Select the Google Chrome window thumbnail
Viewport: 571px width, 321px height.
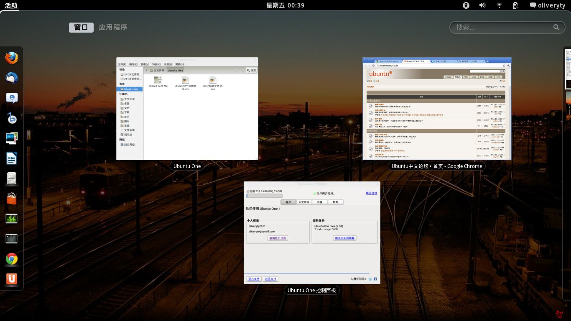(437, 109)
